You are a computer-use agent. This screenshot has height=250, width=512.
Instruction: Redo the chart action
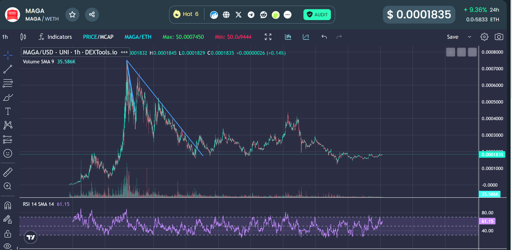coord(339,37)
